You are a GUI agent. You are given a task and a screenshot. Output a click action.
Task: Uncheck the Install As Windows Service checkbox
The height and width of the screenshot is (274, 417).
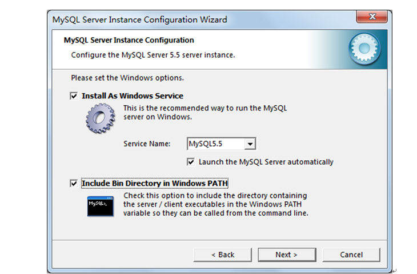(74, 96)
